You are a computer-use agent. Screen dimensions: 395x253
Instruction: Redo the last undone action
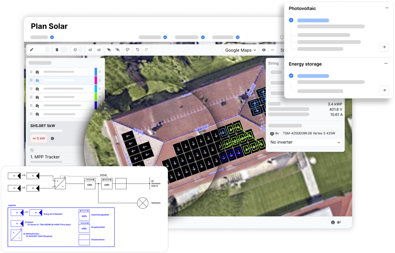pyautogui.click(x=146, y=50)
